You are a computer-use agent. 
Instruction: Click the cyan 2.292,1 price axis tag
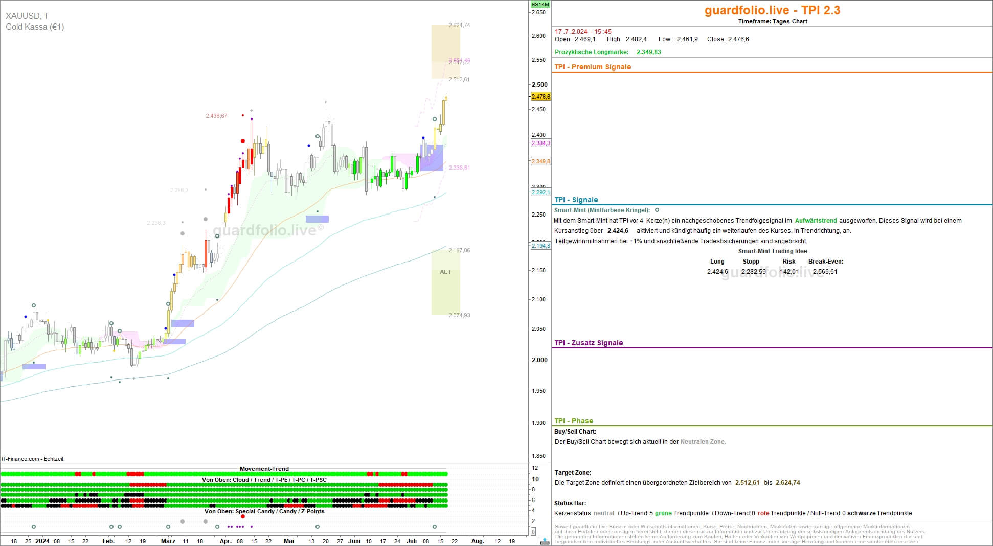click(x=540, y=192)
